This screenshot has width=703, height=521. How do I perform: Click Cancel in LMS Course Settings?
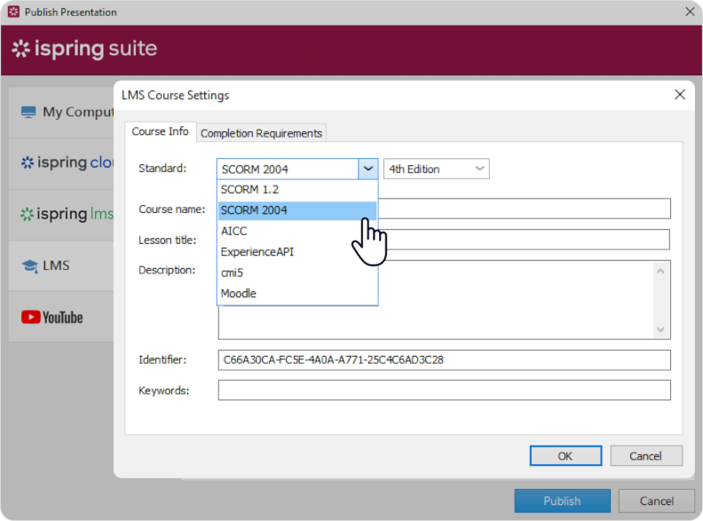(646, 456)
